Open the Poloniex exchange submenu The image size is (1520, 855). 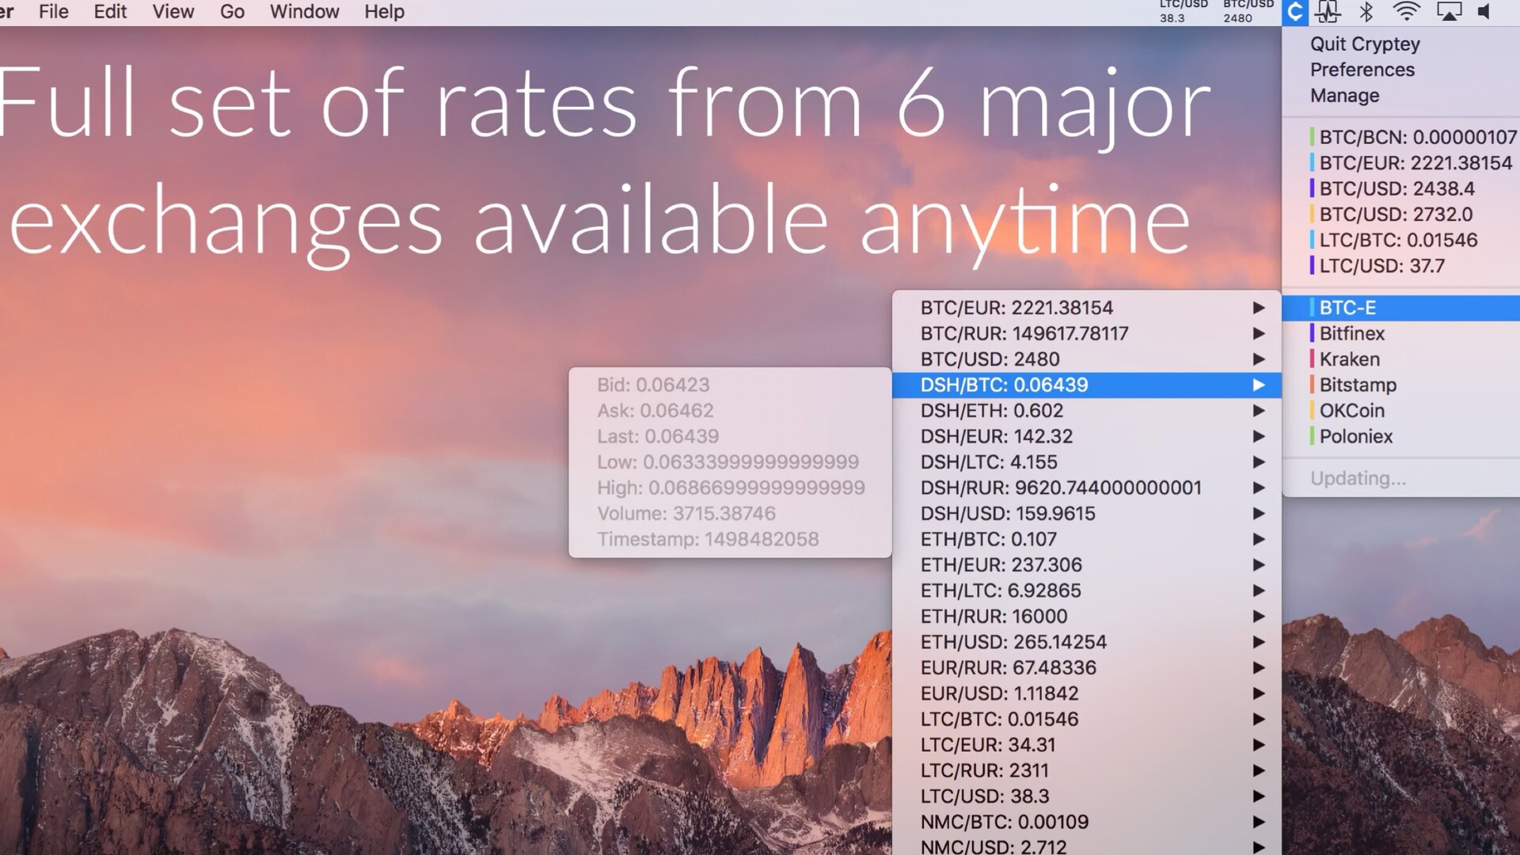coord(1401,436)
